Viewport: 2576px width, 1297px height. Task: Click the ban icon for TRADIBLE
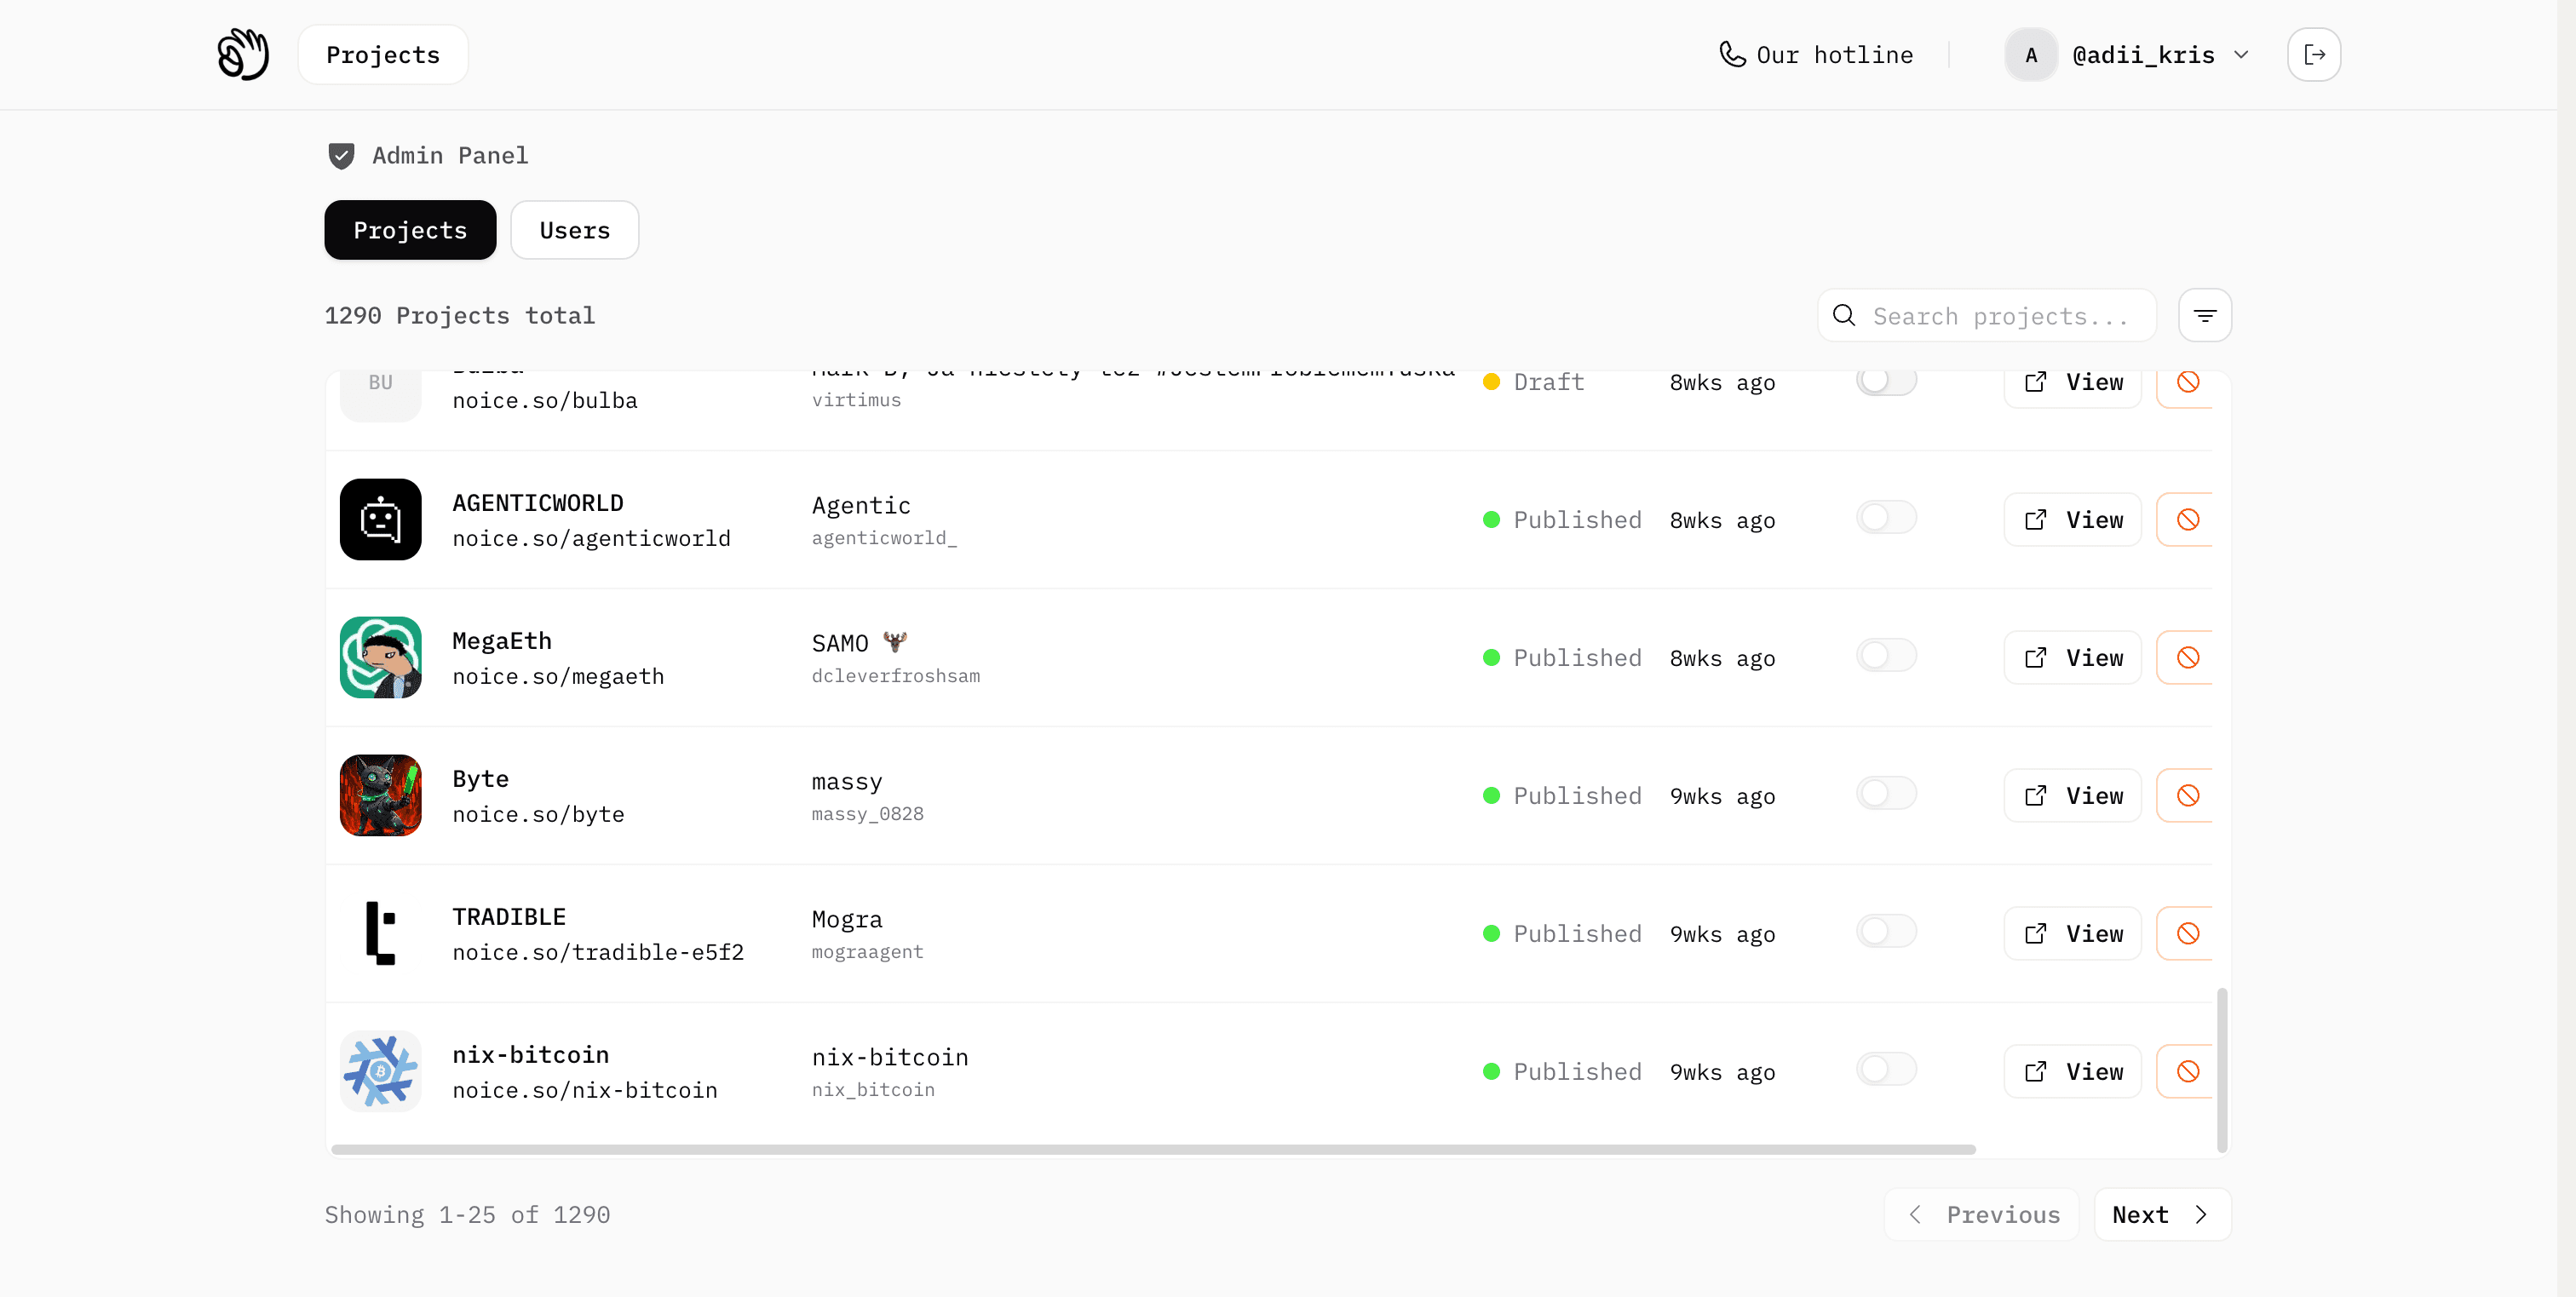point(2187,934)
